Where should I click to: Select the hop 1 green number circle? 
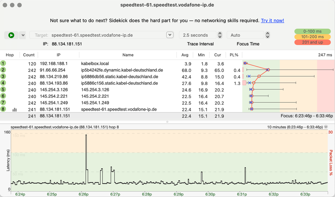tap(3, 64)
